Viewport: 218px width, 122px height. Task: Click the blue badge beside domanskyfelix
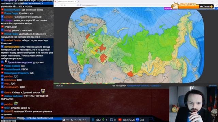point(2,47)
